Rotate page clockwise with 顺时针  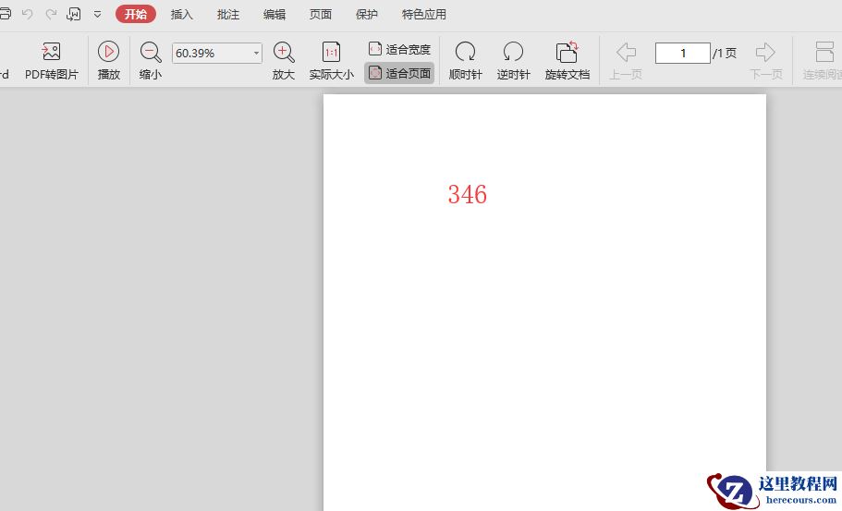[x=465, y=61]
